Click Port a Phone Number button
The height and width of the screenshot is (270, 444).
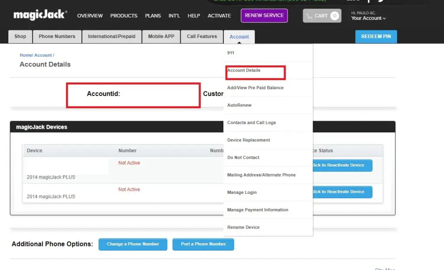point(203,244)
